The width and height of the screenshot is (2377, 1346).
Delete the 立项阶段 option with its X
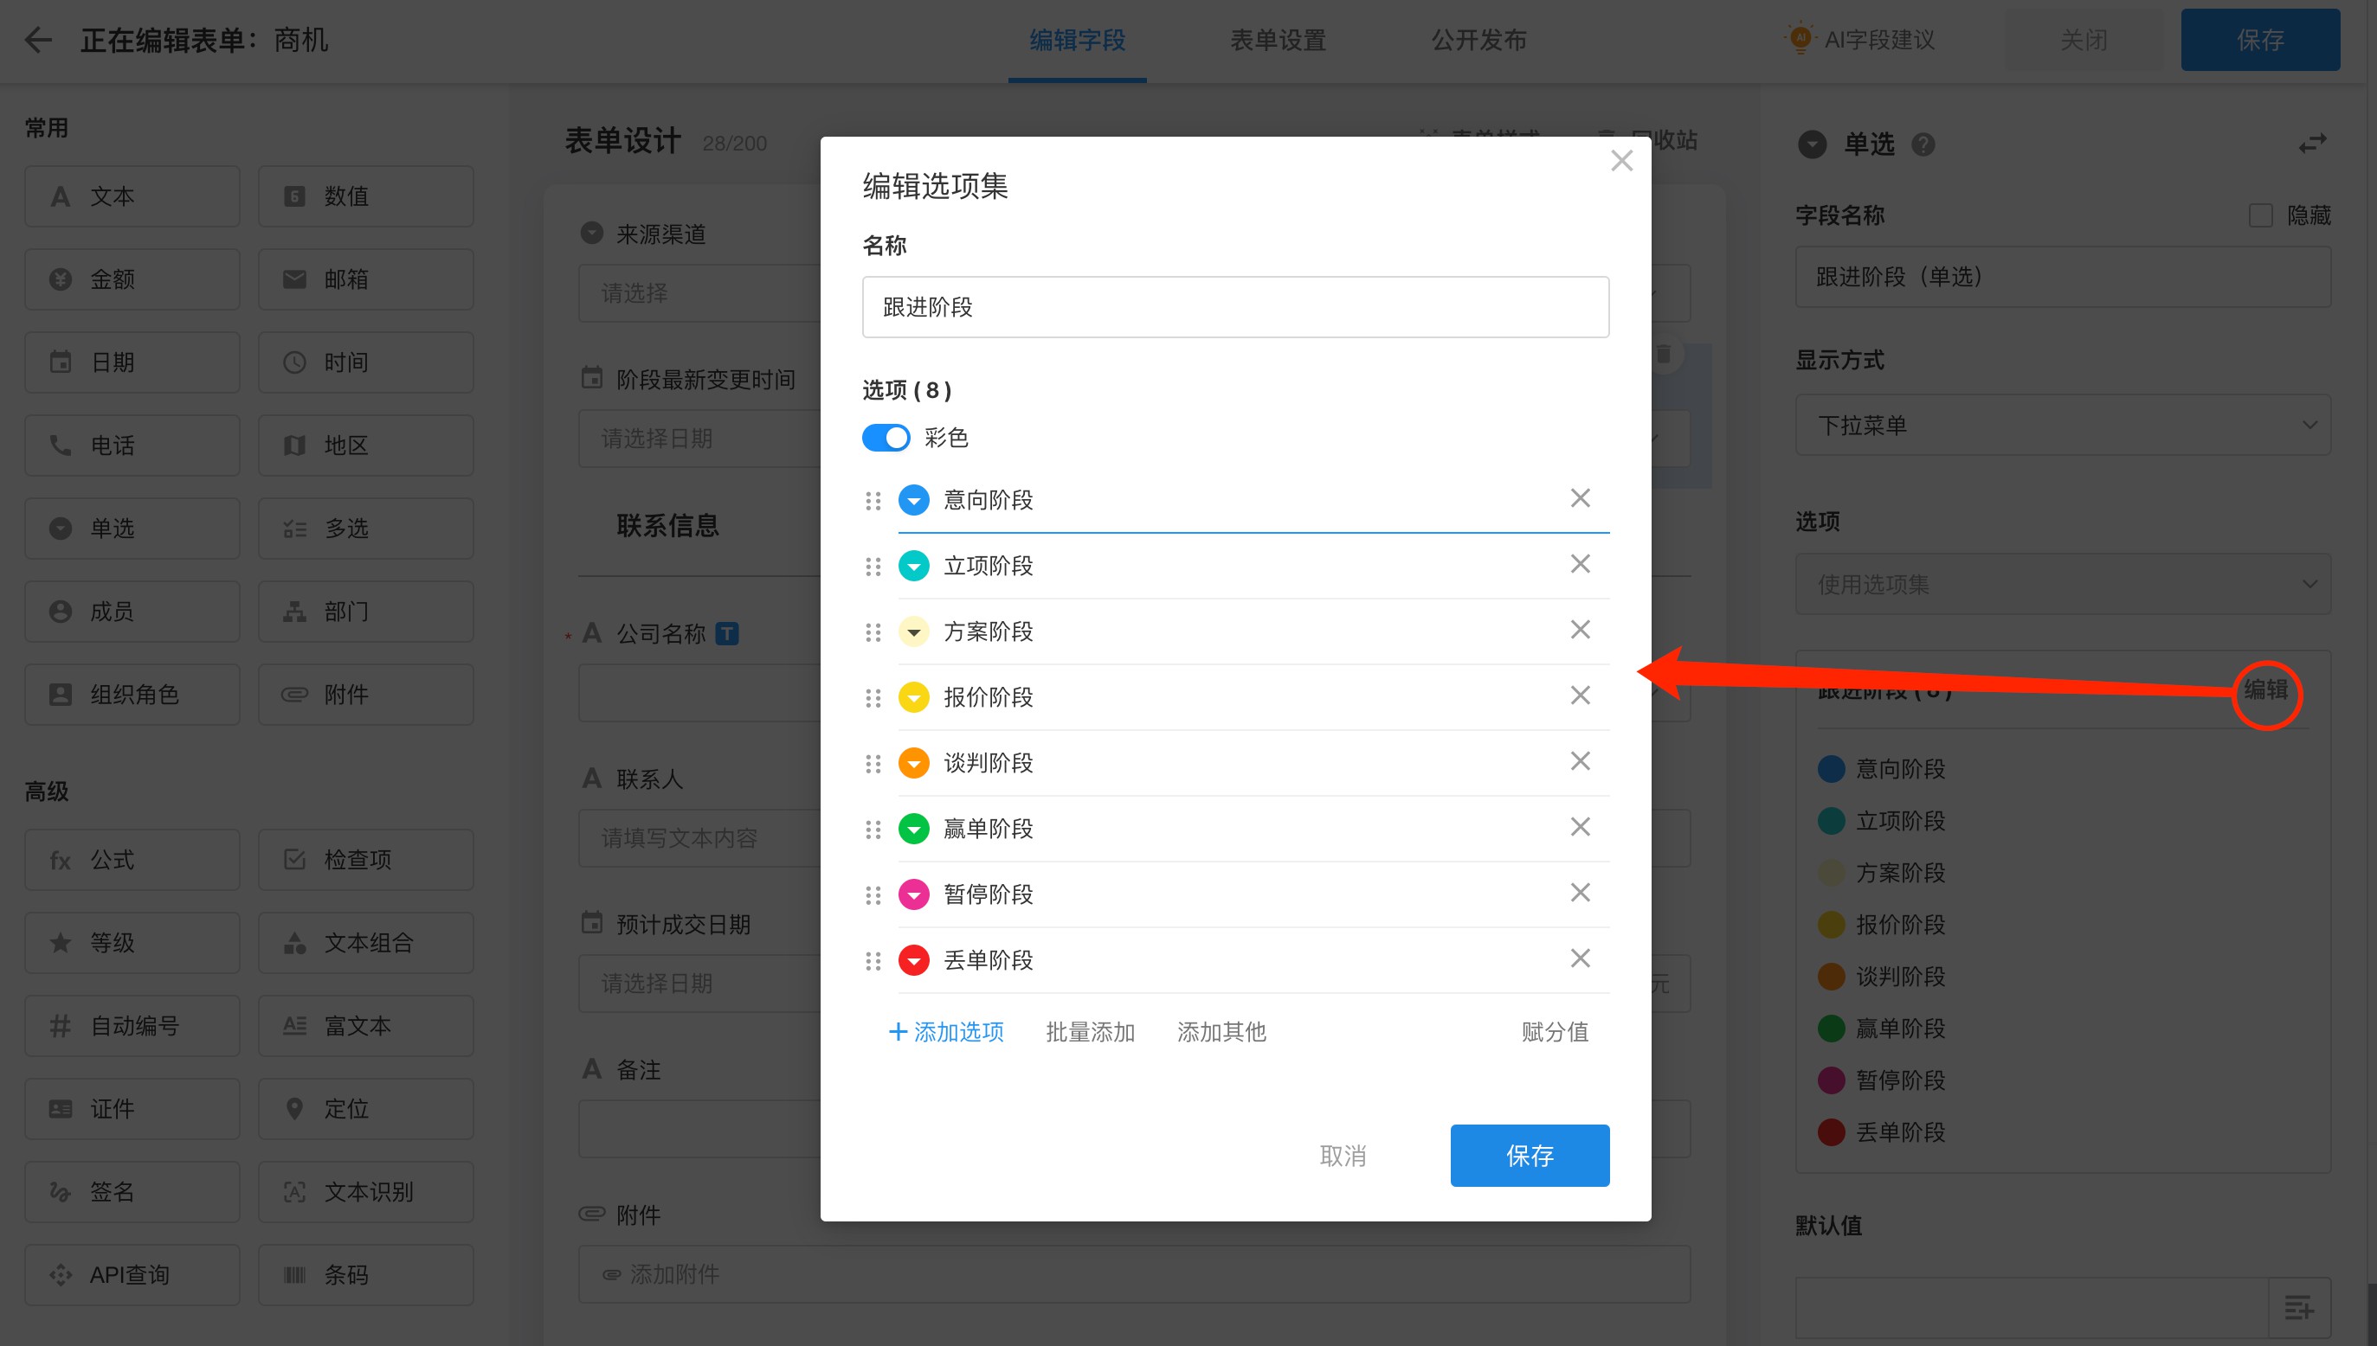click(1580, 564)
